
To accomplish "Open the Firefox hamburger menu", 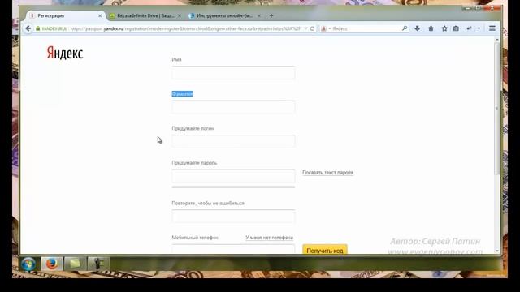I will pyautogui.click(x=492, y=28).
